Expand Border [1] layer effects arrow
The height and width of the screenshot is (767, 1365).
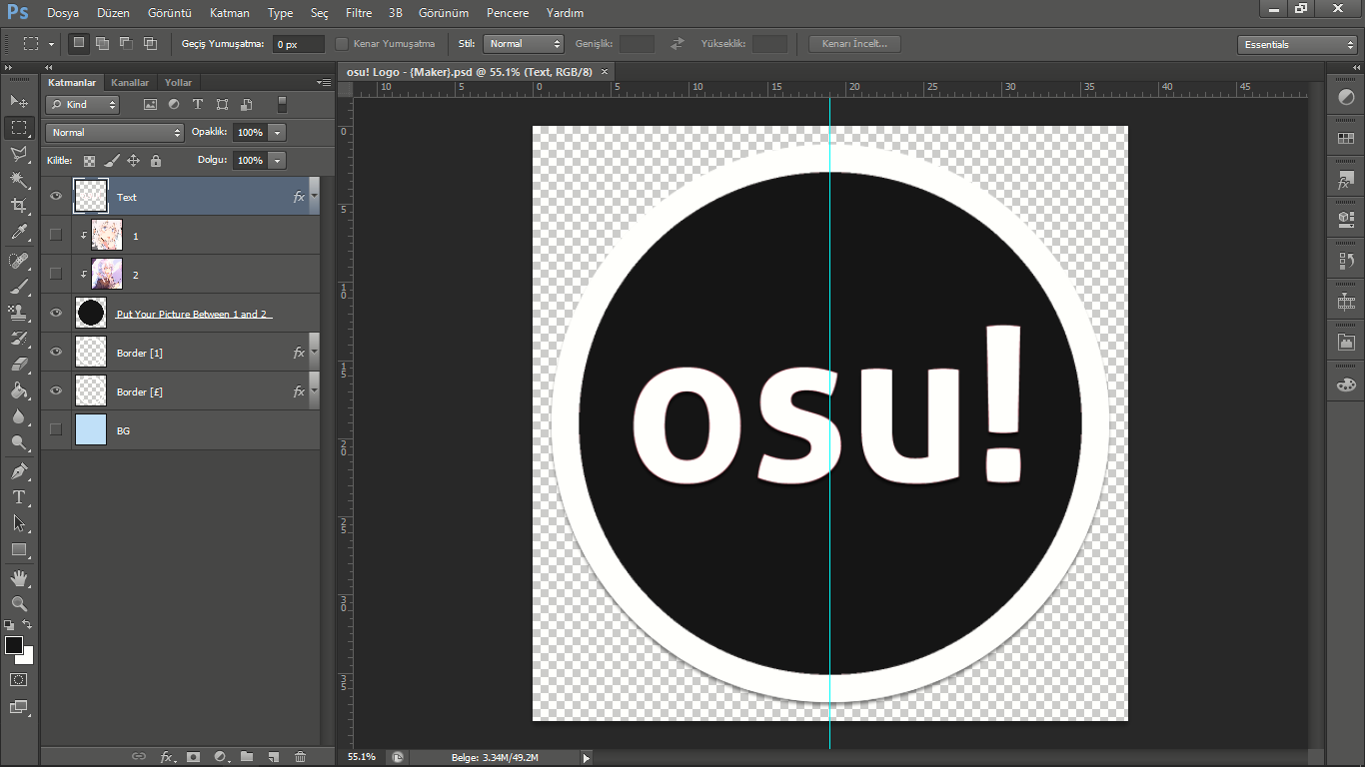314,353
